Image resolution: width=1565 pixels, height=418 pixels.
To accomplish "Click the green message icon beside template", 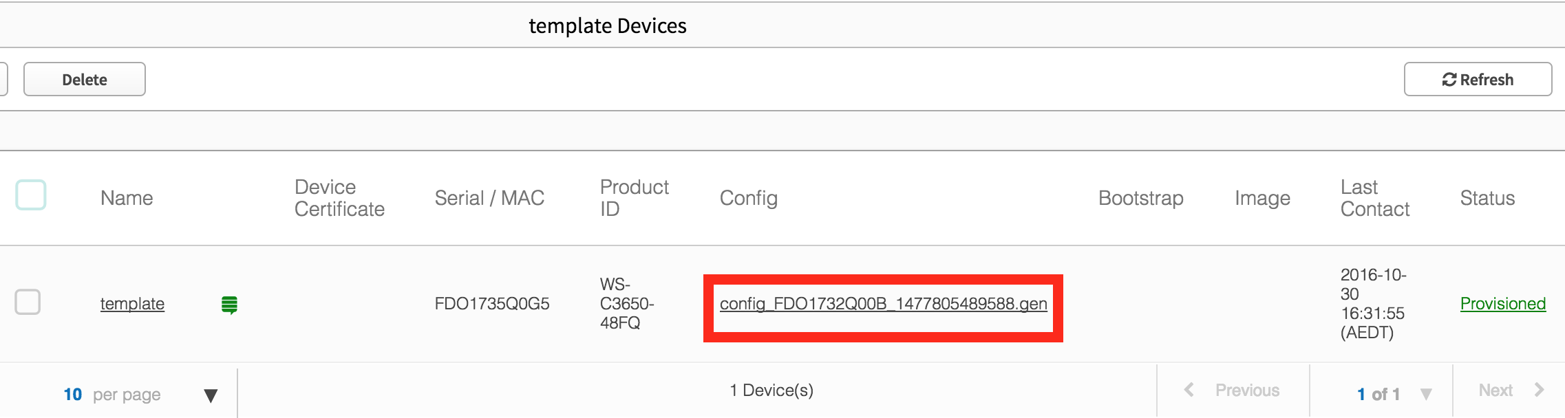I will 229,304.
